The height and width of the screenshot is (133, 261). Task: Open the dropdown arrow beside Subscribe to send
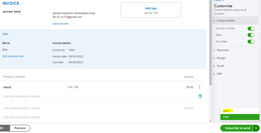[256, 128]
